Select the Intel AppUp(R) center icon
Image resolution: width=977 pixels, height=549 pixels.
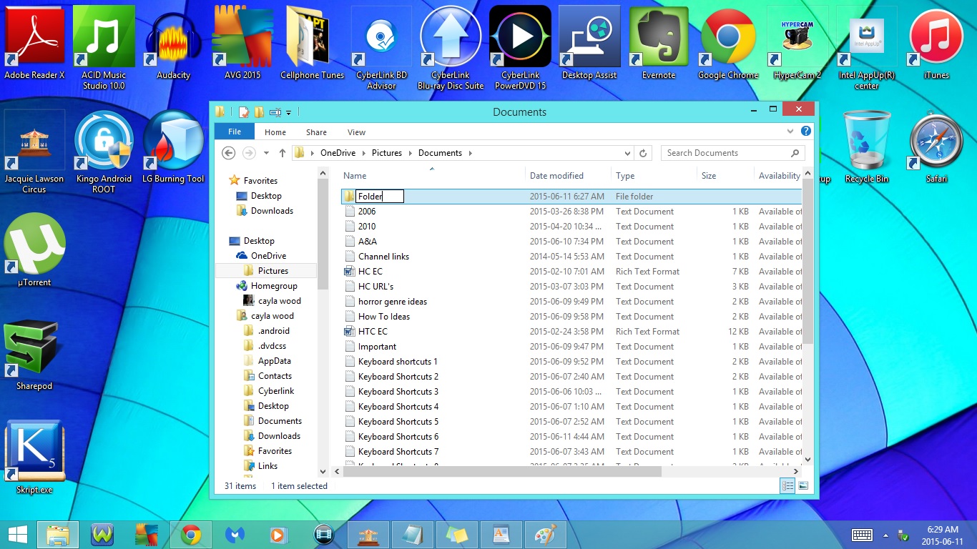[x=867, y=48]
